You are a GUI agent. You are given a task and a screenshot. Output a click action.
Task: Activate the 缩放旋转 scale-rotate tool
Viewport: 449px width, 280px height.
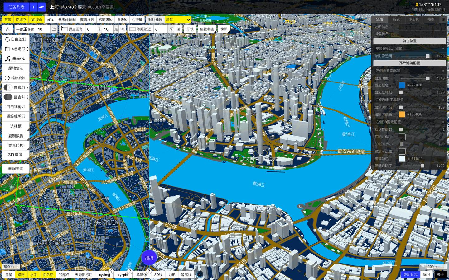pyautogui.click(x=16, y=78)
